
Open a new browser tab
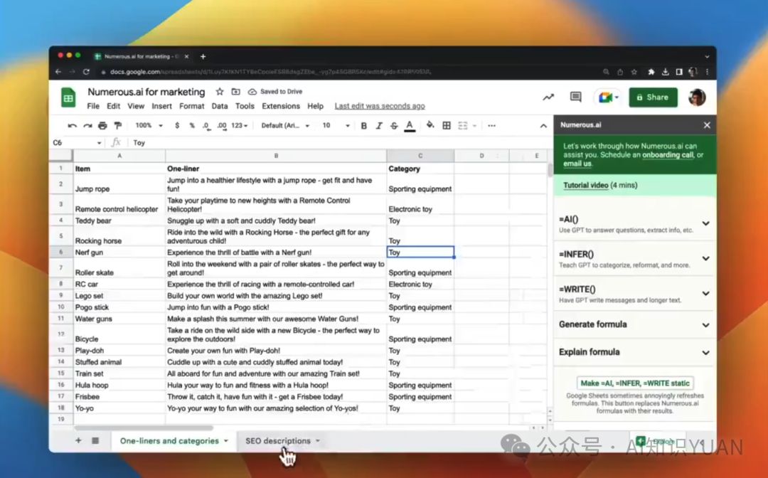[203, 56]
